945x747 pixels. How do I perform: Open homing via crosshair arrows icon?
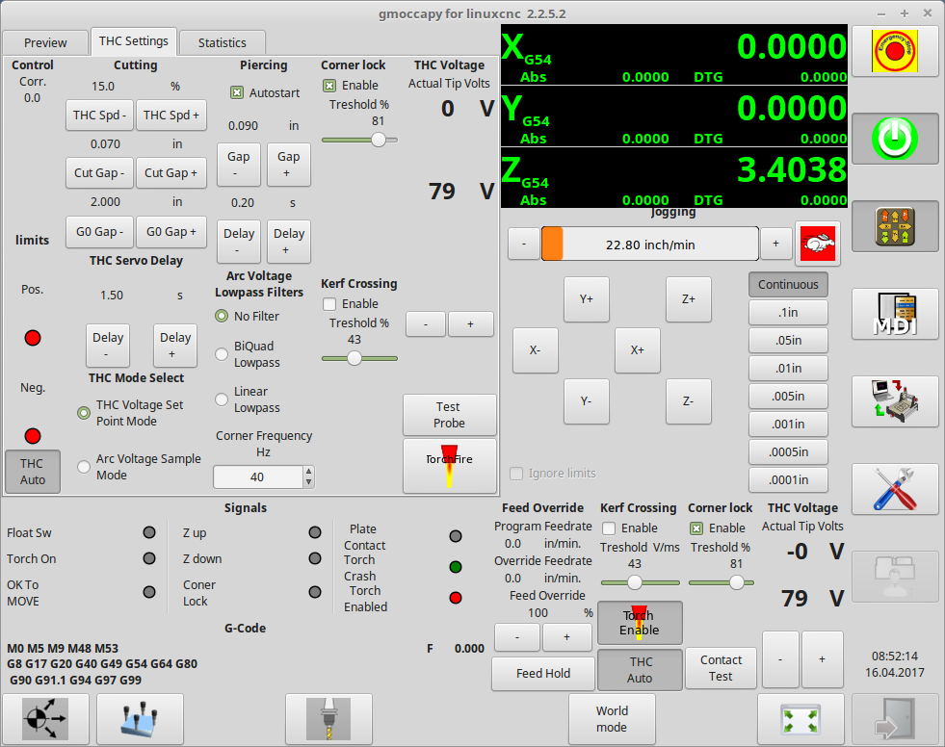coord(46,719)
